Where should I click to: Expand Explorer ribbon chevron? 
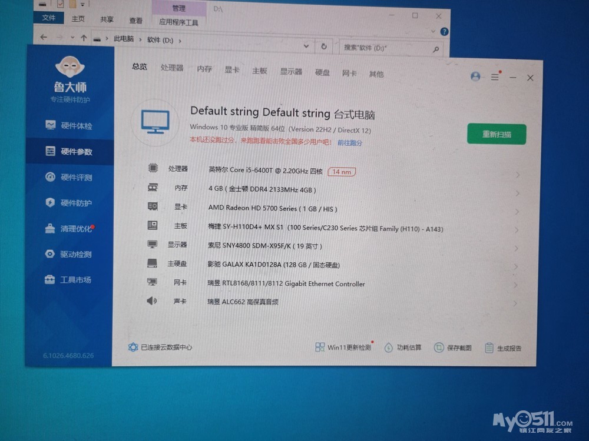point(433,31)
